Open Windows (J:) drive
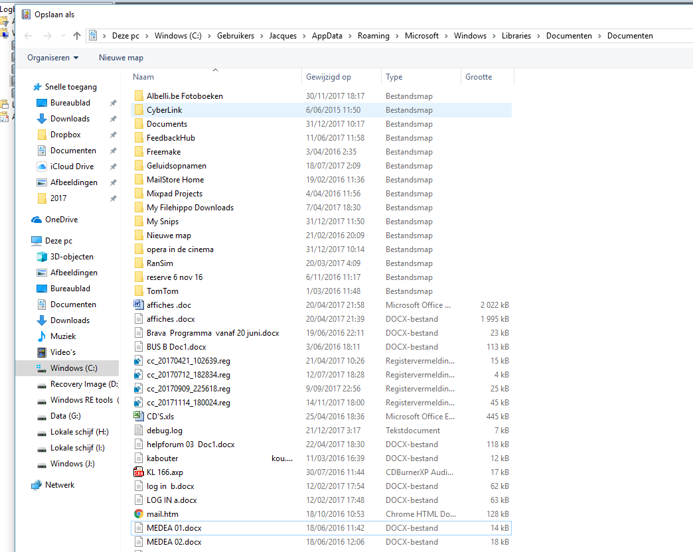This screenshot has height=552, width=693. point(66,464)
